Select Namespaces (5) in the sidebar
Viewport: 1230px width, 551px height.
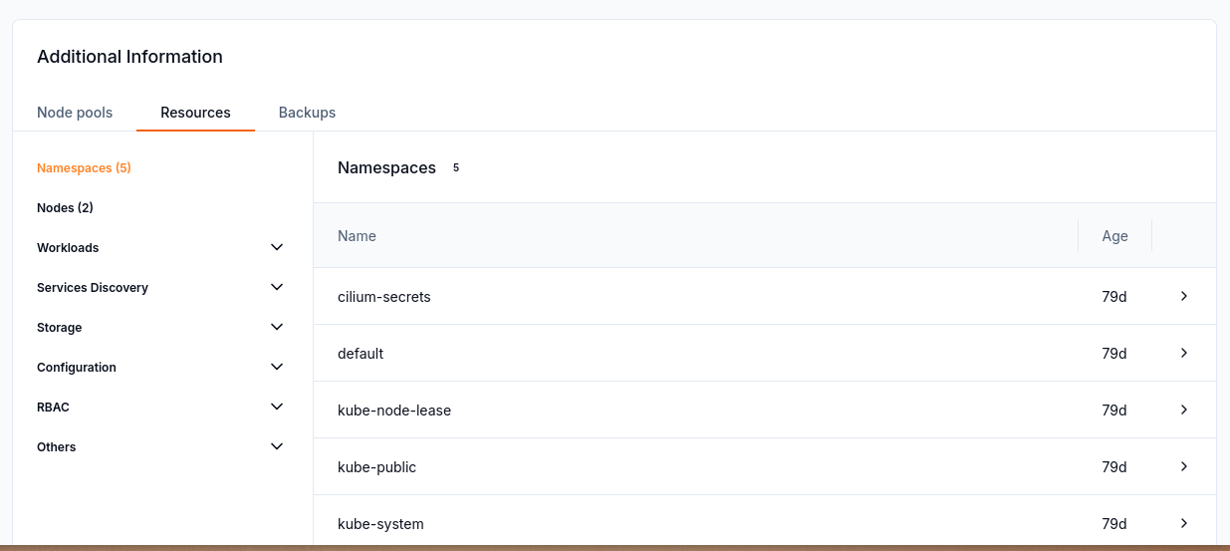(x=84, y=168)
